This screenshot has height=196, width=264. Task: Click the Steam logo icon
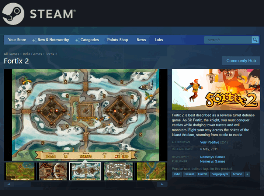click(13, 14)
